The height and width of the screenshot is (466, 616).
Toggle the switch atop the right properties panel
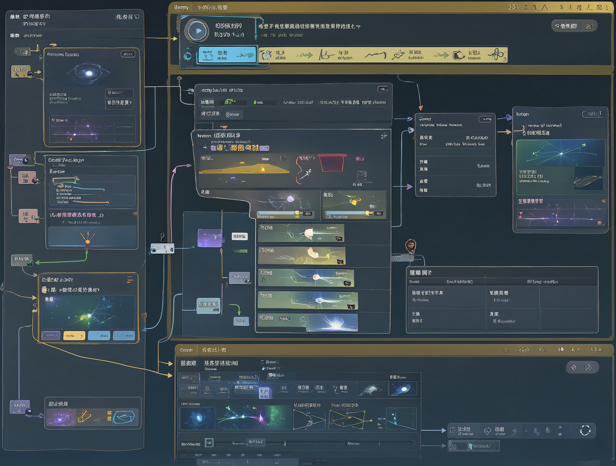tap(485, 119)
